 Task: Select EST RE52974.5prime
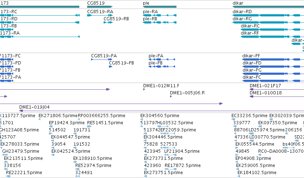pyautogui.click(x=93, y=166)
